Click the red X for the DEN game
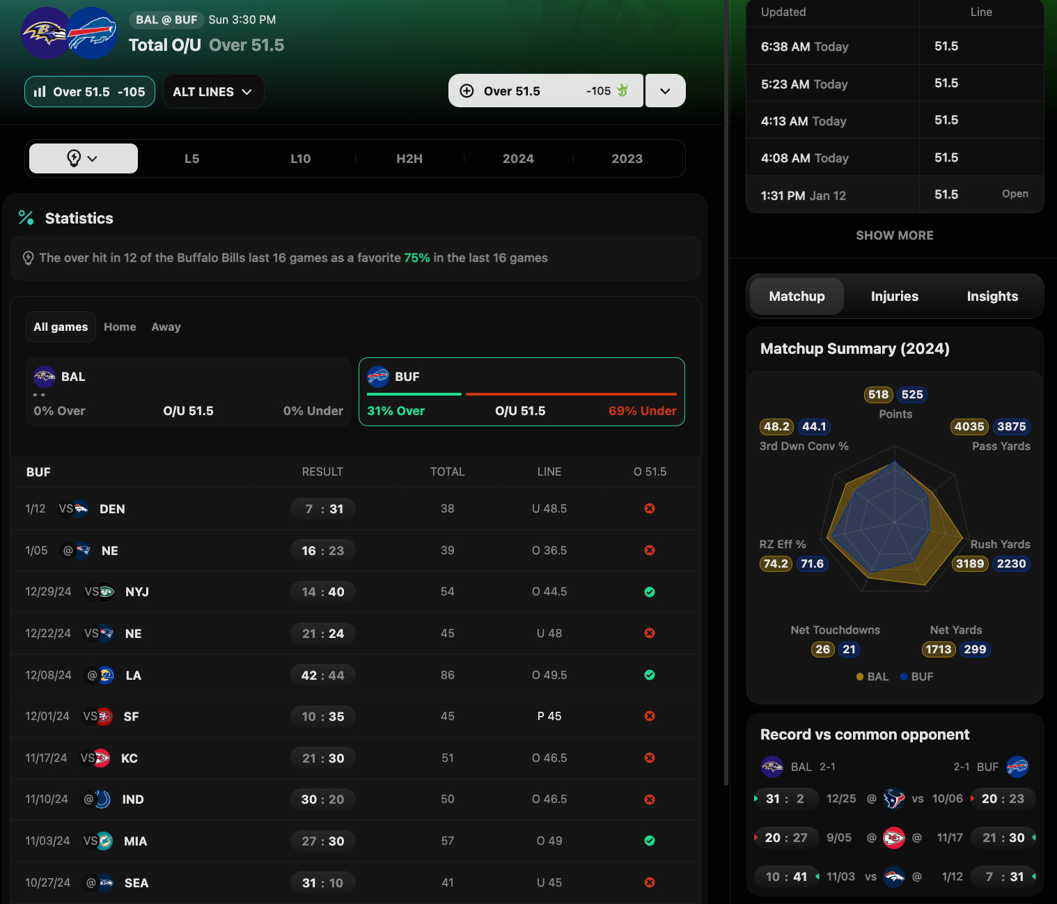Screen dimensions: 1057x904 tap(650, 509)
